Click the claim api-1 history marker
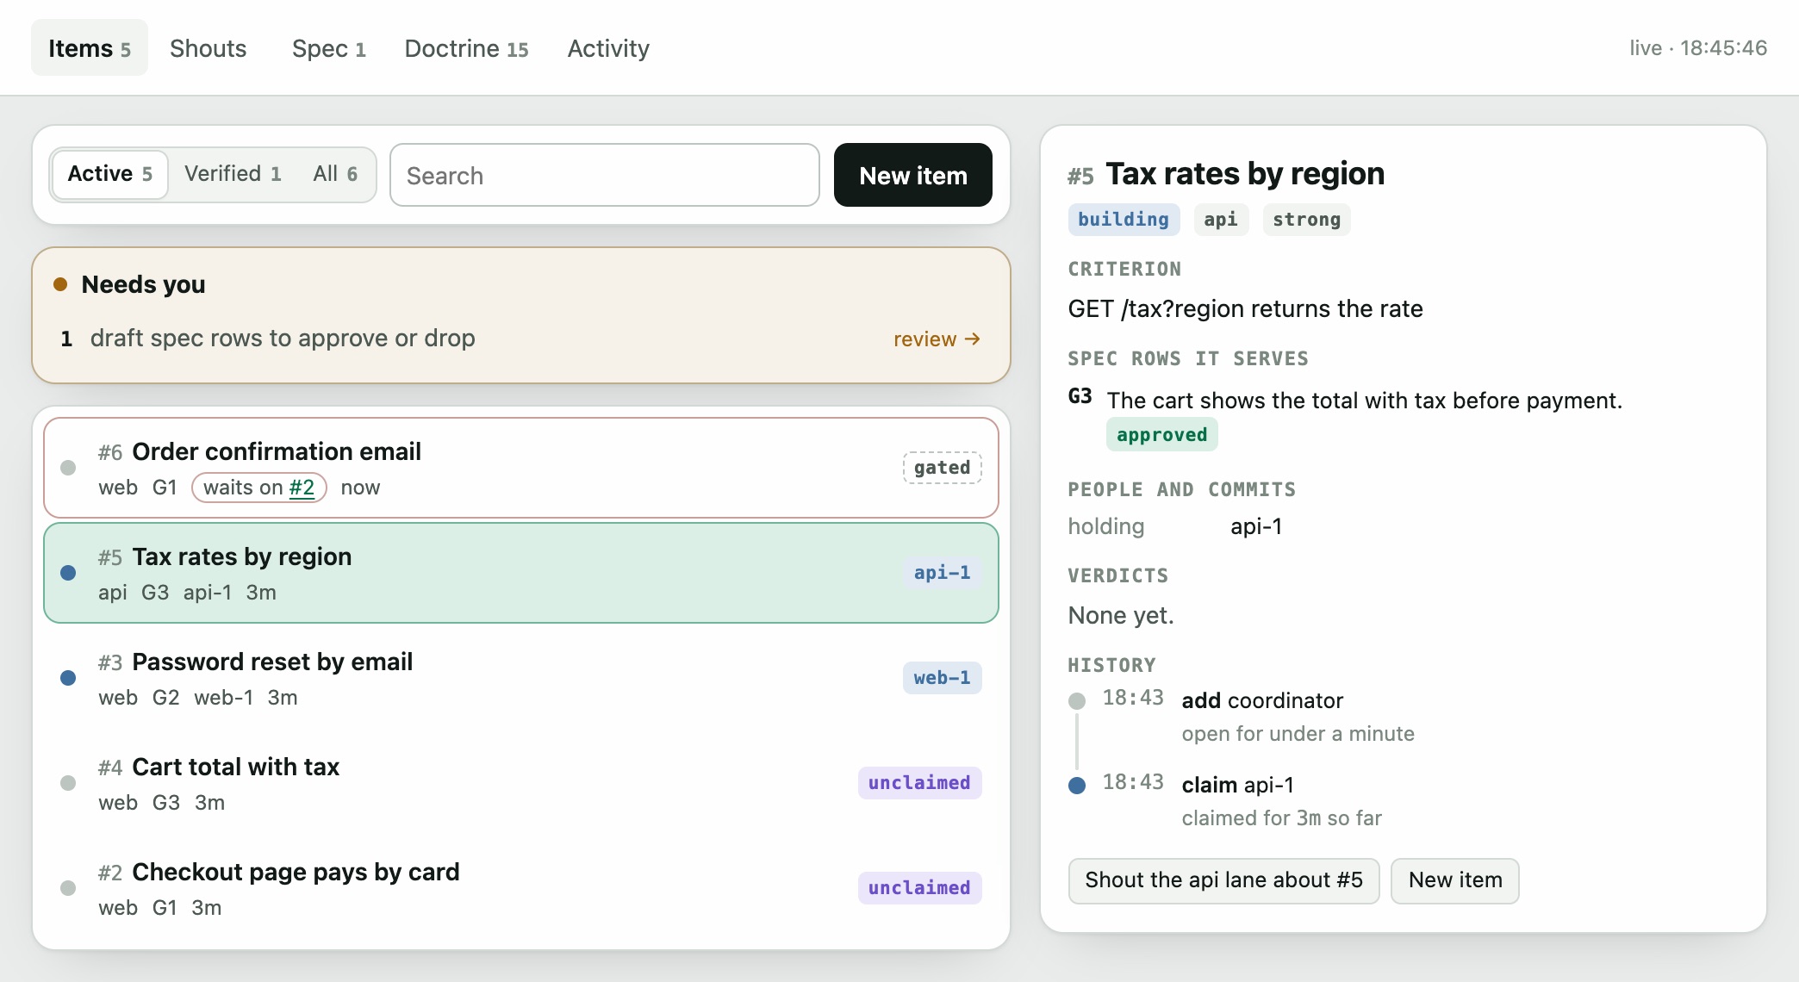The image size is (1799, 982). point(1077,785)
